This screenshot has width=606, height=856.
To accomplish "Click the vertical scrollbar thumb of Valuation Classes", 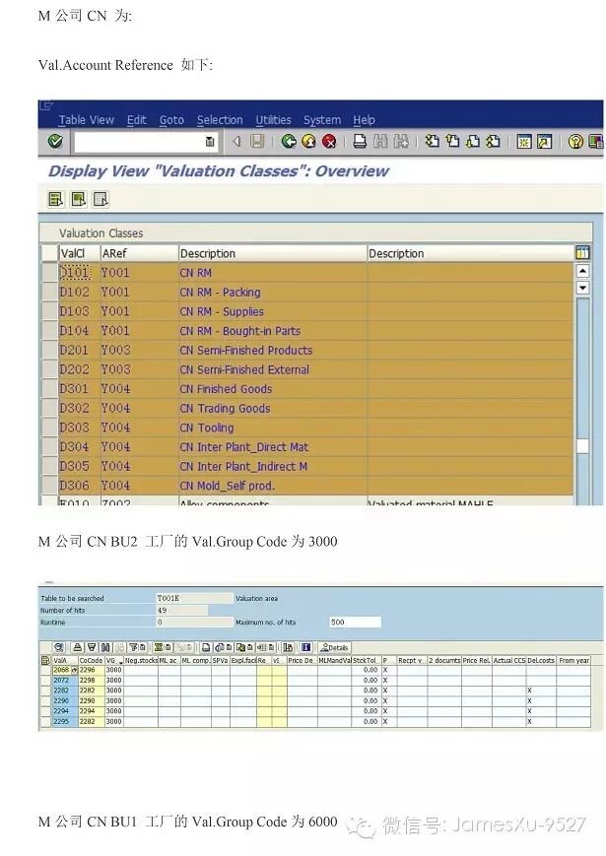I will click(x=582, y=446).
